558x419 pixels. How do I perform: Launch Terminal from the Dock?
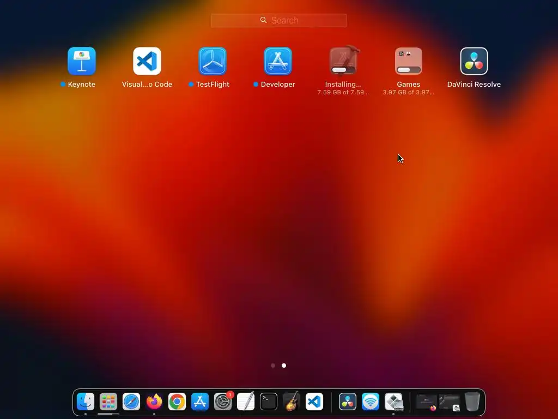click(x=268, y=402)
